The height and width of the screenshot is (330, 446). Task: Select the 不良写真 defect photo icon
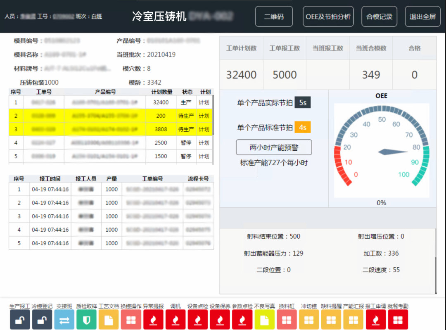pyautogui.click(x=264, y=319)
